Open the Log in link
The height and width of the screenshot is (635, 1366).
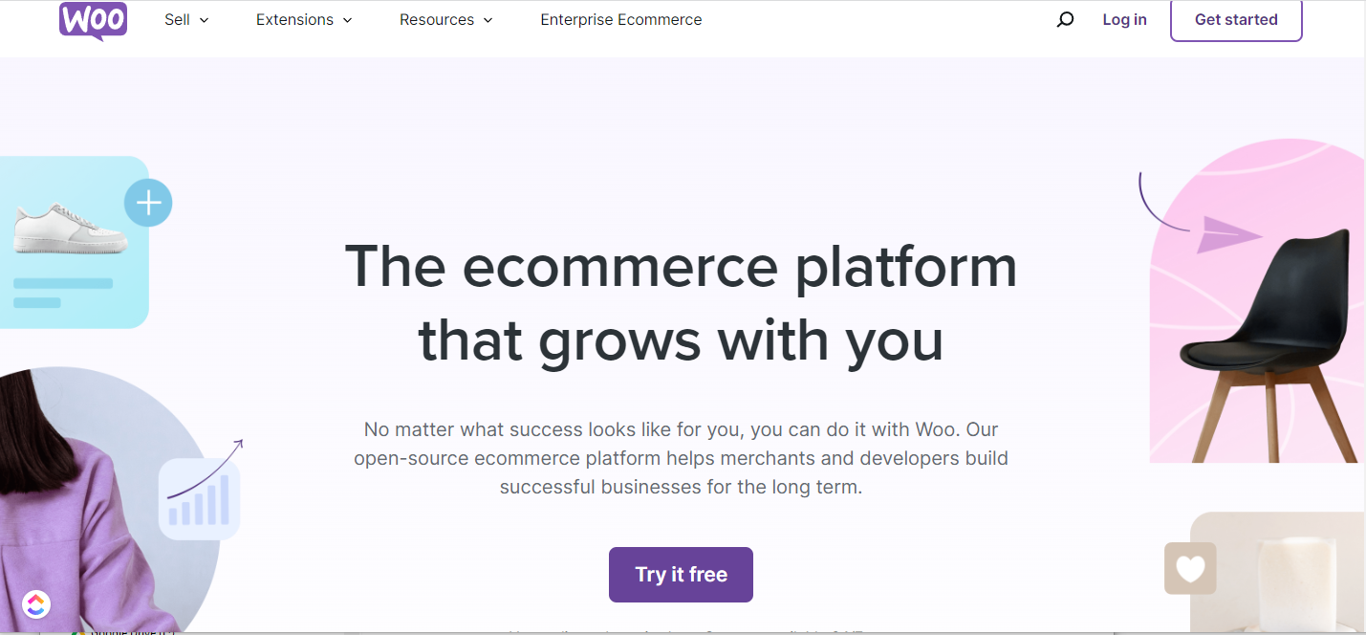coord(1124,19)
